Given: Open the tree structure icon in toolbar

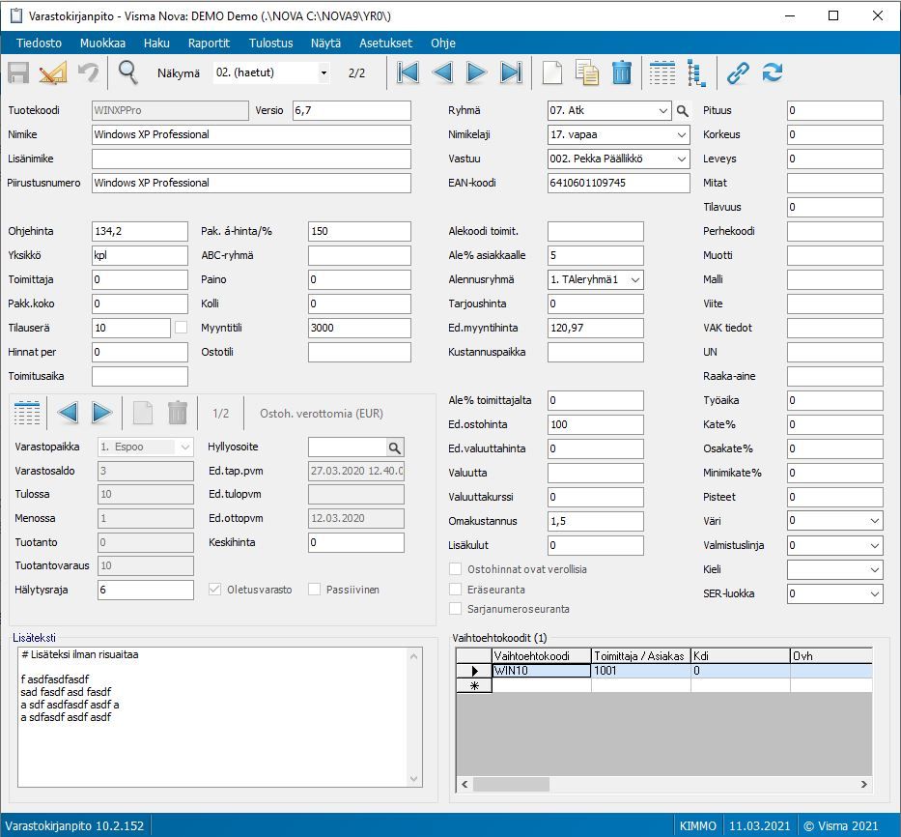Looking at the screenshot, I should pos(696,72).
